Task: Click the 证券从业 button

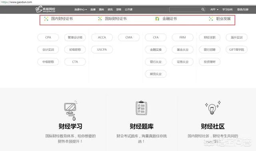Action: tap(182, 62)
